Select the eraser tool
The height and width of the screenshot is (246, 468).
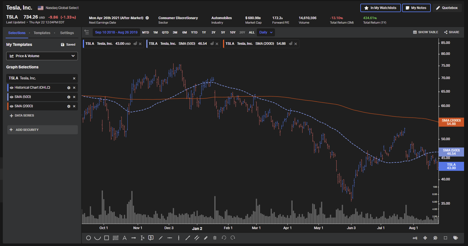click(206, 238)
